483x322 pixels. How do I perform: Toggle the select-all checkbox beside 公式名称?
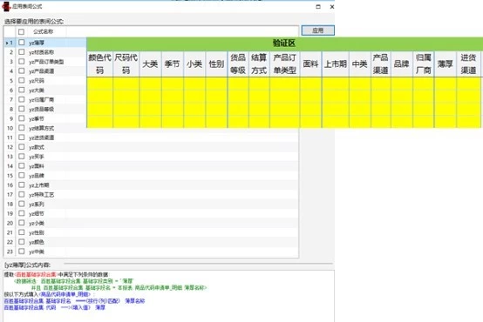(x=21, y=31)
